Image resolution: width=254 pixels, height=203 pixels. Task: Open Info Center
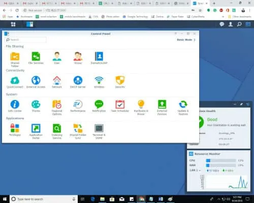pos(15,106)
